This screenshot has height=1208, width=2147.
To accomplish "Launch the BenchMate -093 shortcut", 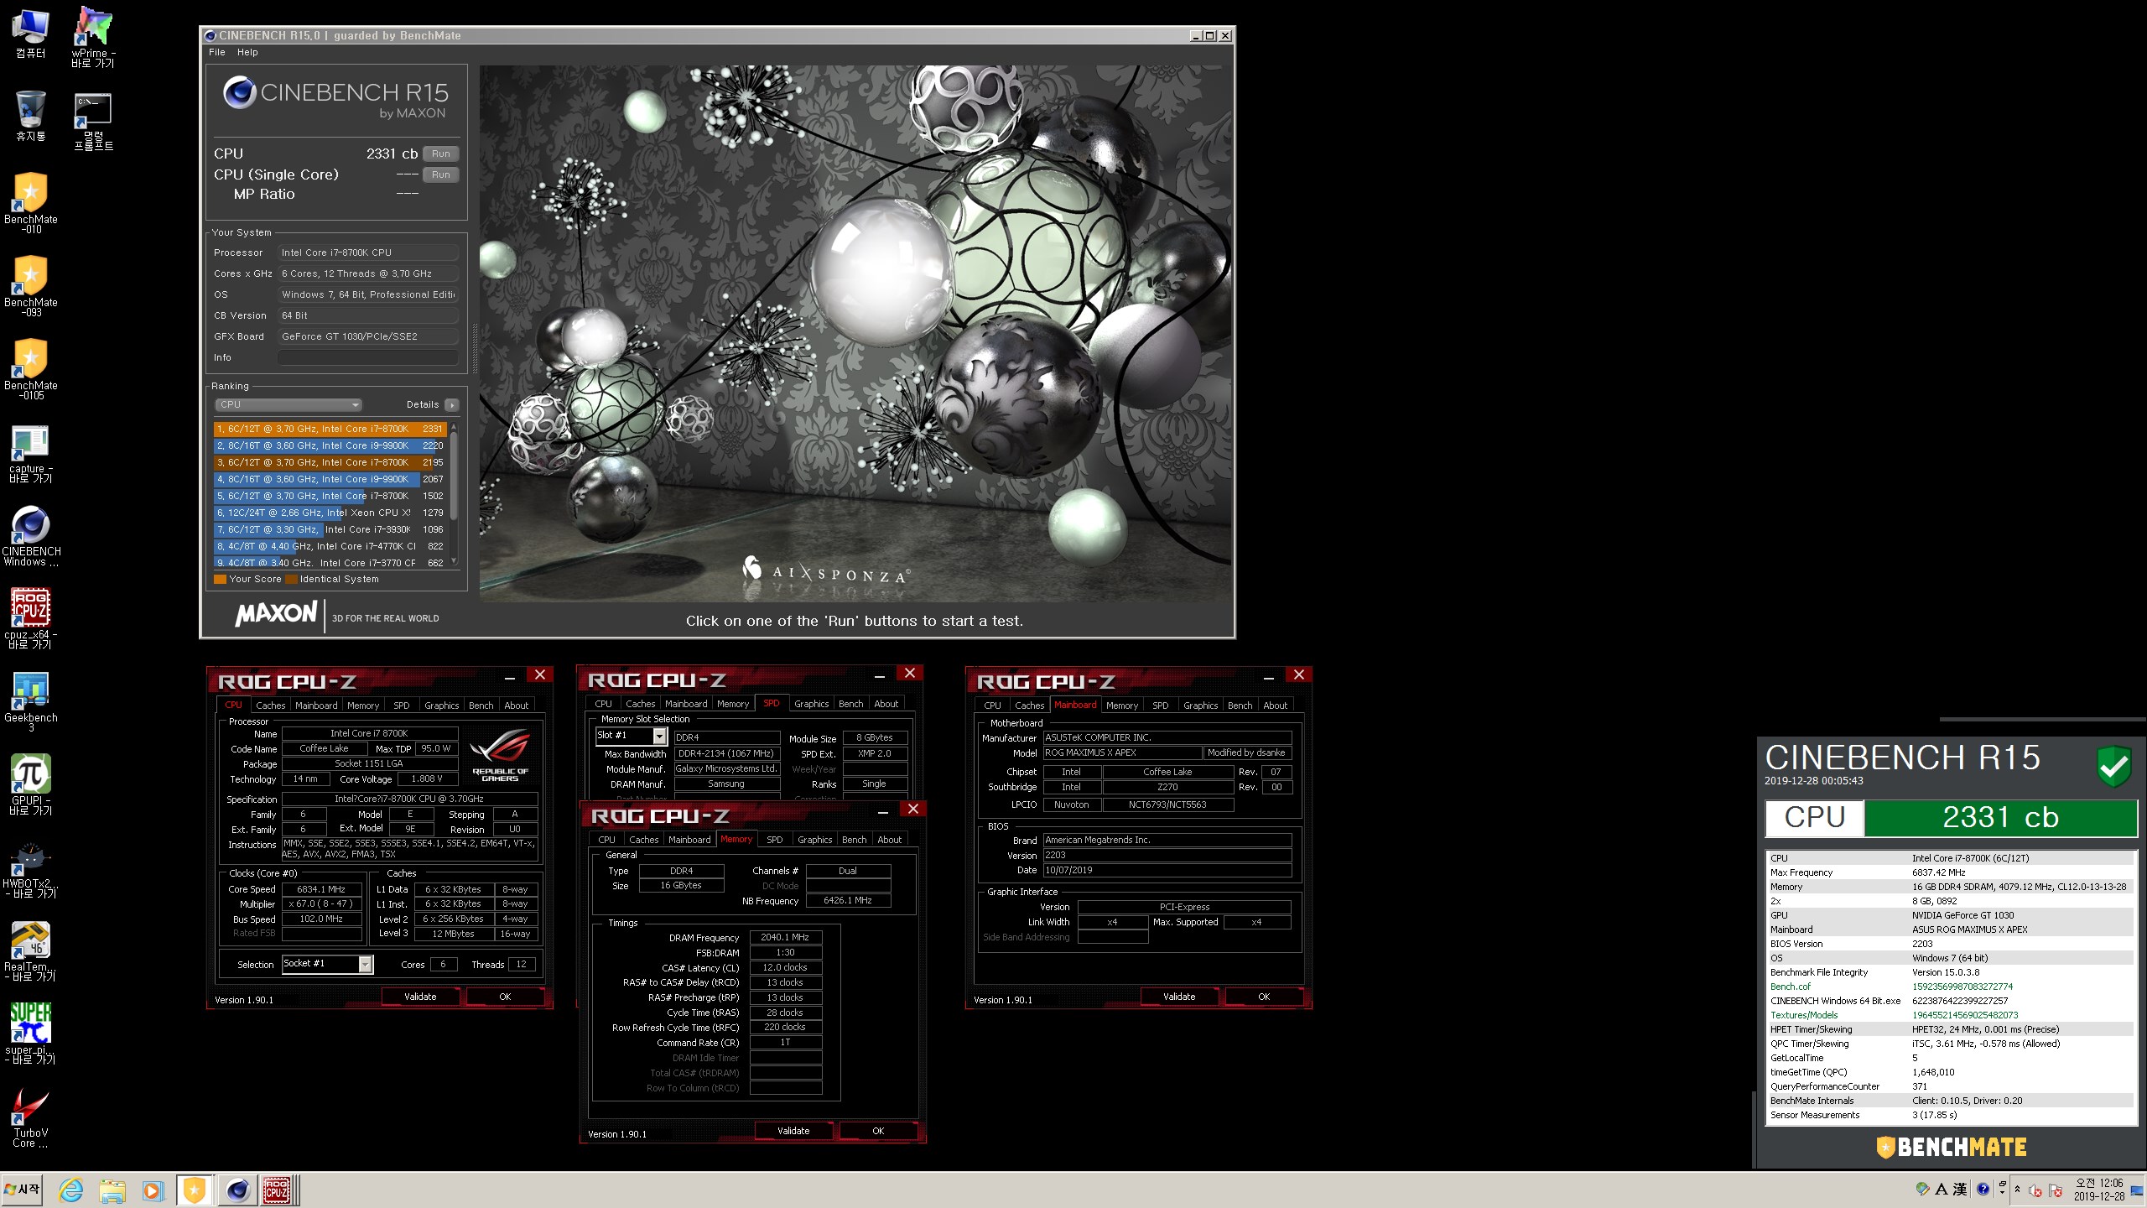I will click(30, 286).
